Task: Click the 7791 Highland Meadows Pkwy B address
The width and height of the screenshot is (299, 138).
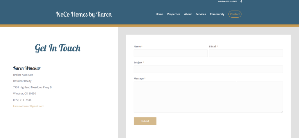Action: click(33, 87)
